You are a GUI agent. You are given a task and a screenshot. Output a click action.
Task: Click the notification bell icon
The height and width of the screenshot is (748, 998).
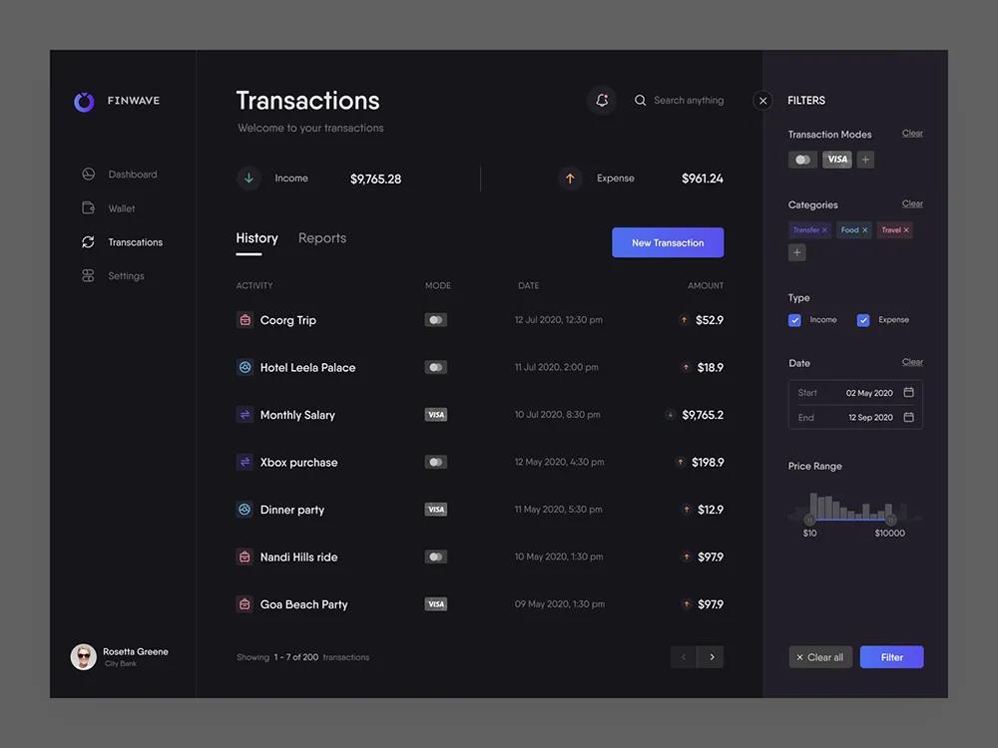602,100
